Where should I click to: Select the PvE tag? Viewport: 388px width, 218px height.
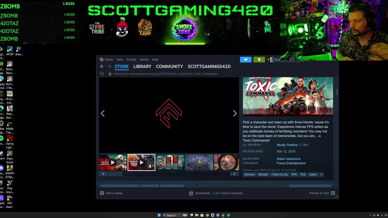tap(303, 174)
